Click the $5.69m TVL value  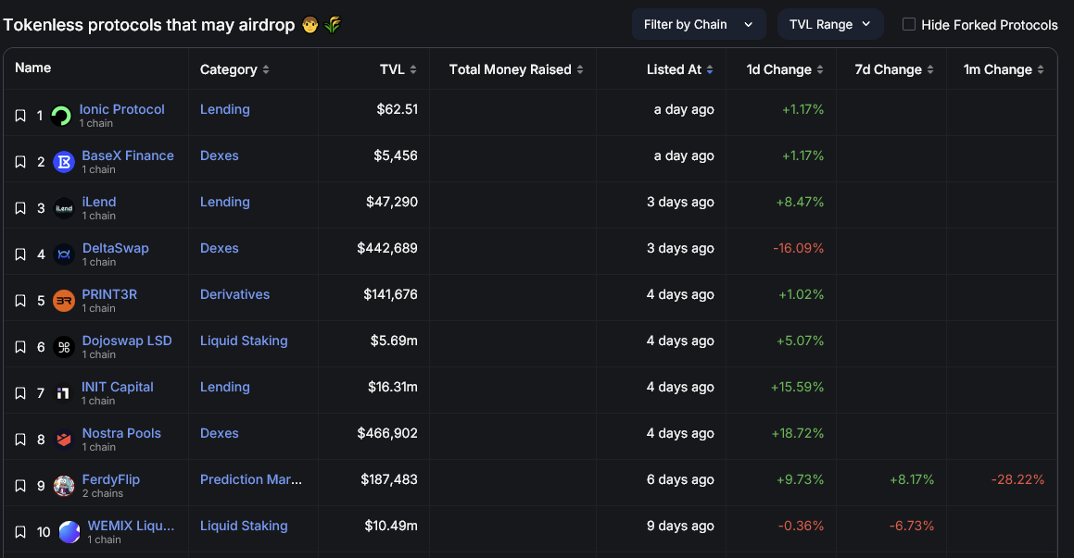394,341
